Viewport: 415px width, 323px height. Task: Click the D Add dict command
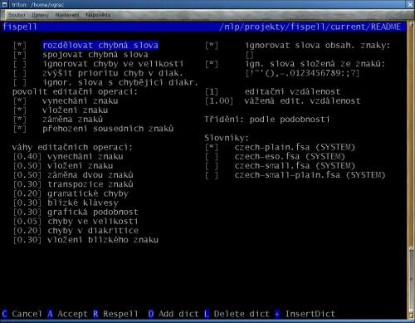click(173, 314)
